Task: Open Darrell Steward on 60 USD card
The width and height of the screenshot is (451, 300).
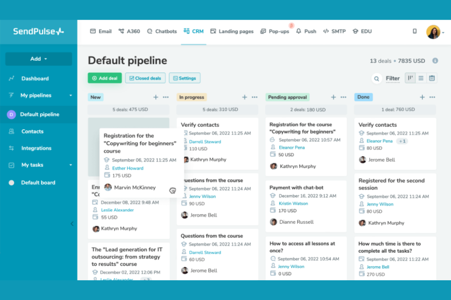Action: [205, 252]
